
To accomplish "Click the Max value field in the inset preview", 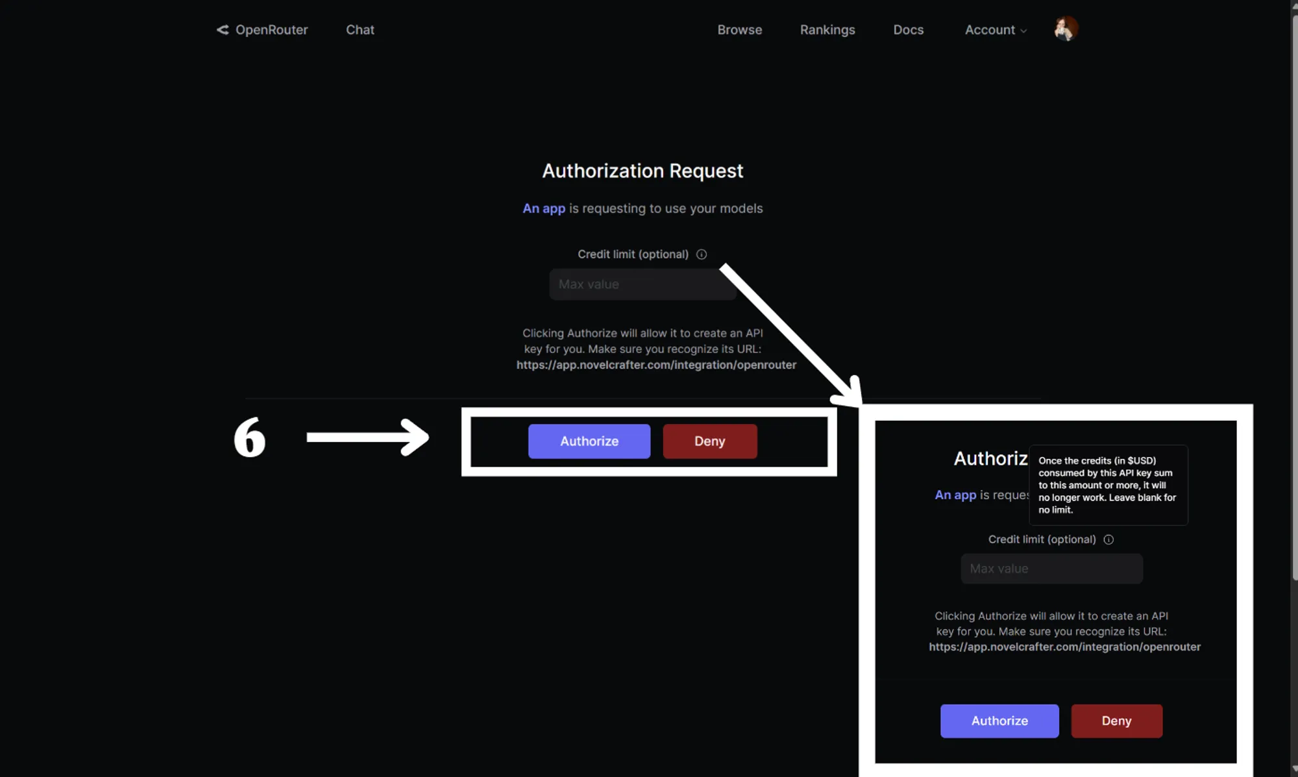I will point(1051,569).
